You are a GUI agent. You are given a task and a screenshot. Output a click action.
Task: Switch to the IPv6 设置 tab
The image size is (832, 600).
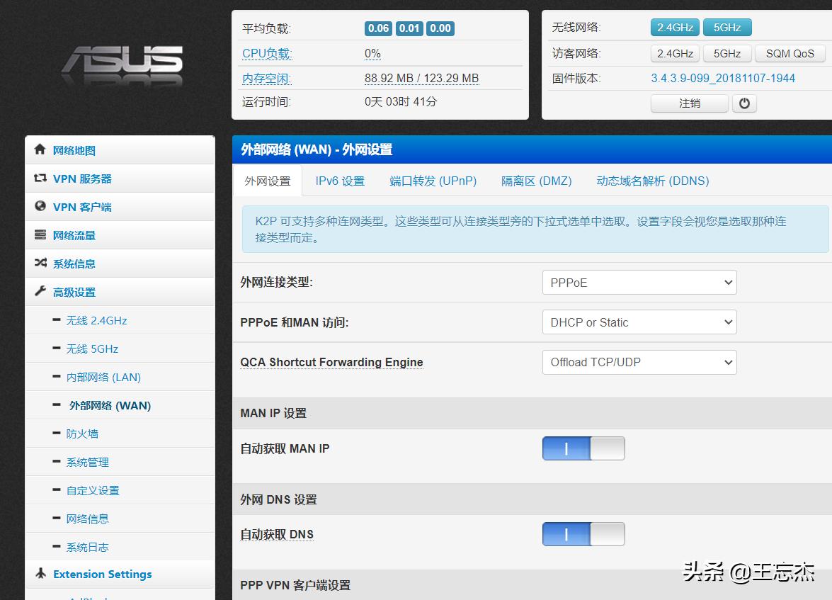tap(340, 181)
